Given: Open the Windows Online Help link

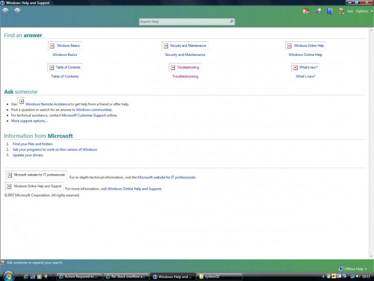Looking at the screenshot, I should point(305,55).
